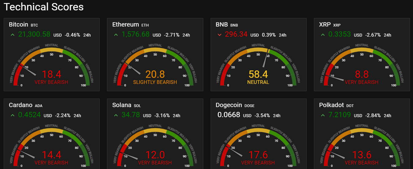Open the Dogecoin card title
Screen dimensions: 413x169
[229, 105]
